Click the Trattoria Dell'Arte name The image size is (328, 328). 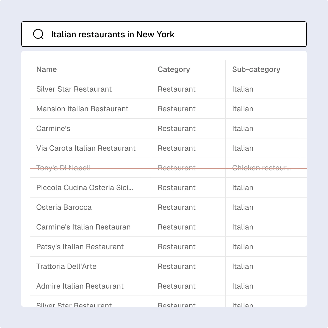click(x=66, y=266)
